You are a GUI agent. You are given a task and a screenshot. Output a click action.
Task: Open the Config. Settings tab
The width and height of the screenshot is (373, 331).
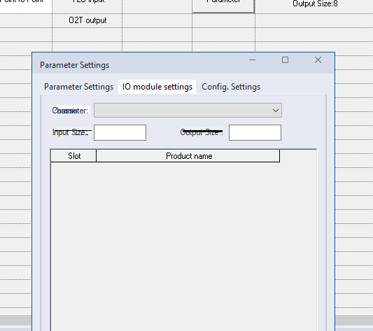point(231,87)
